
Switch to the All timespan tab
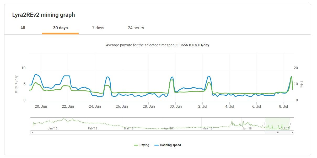click(x=23, y=28)
